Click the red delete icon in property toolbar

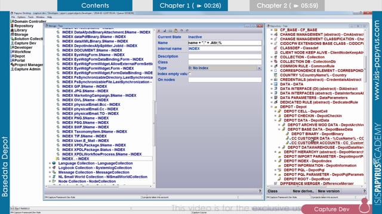(x=159, y=31)
